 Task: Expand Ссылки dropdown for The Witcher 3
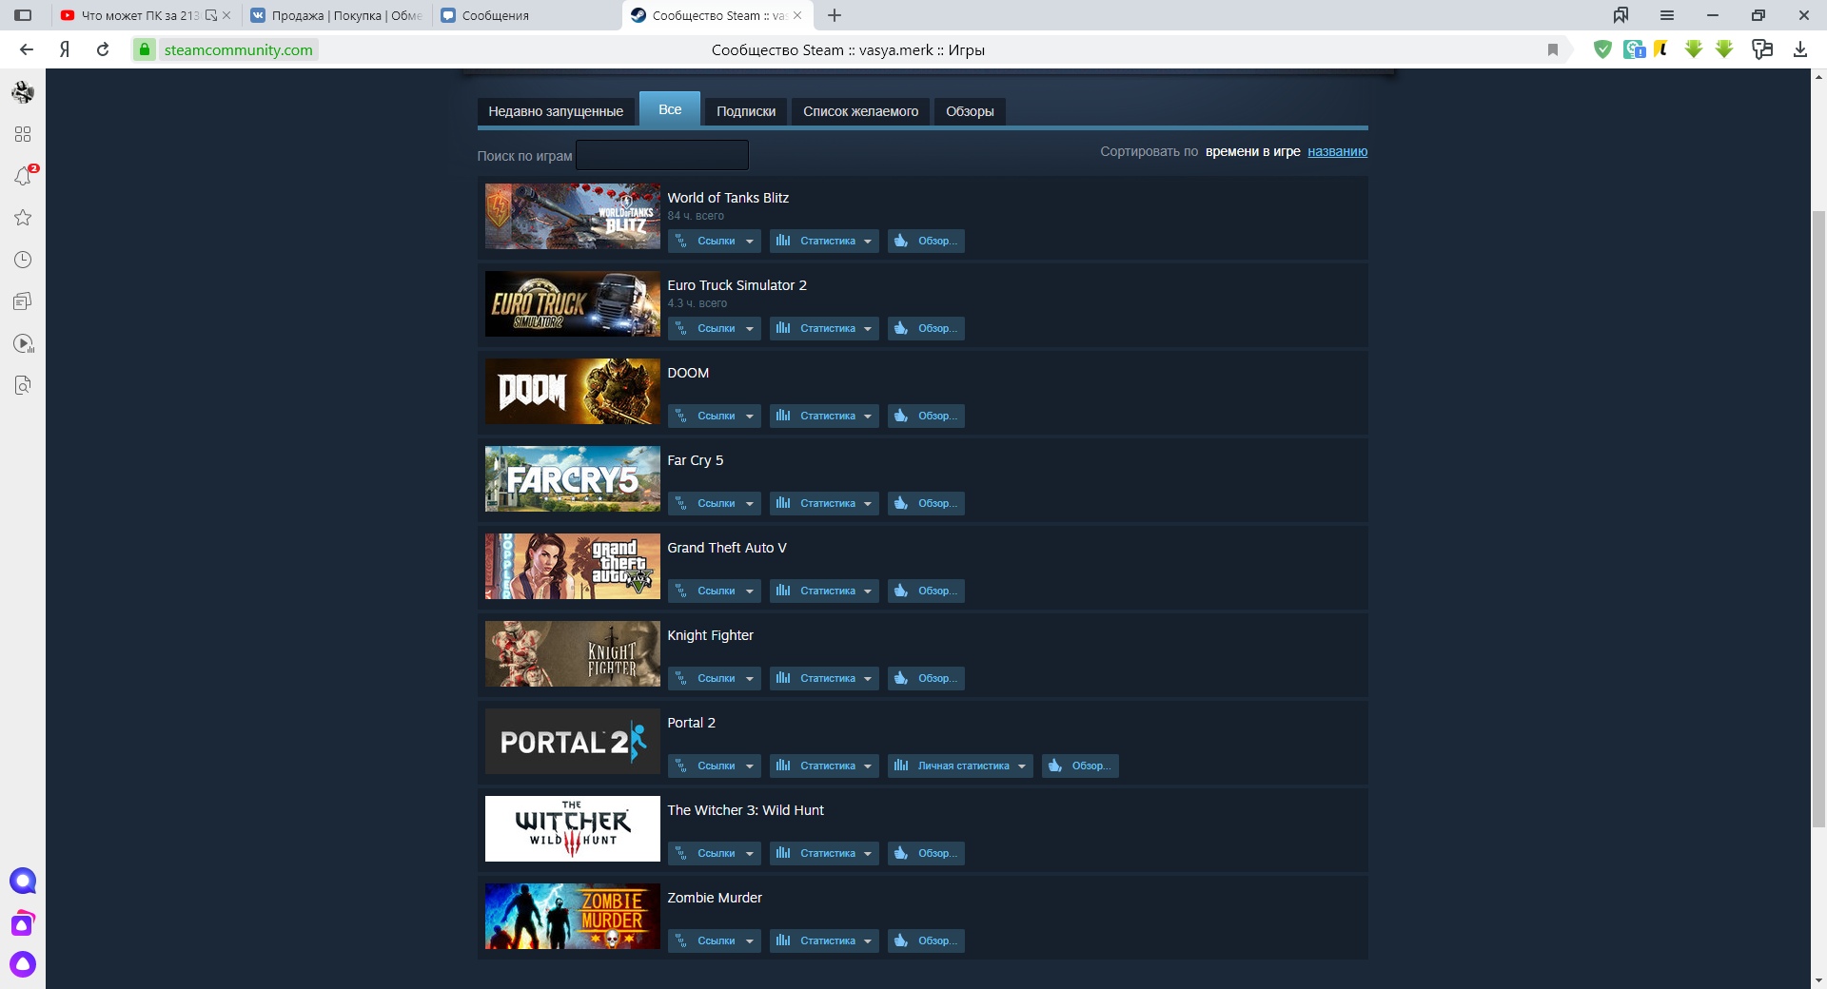[x=715, y=853]
